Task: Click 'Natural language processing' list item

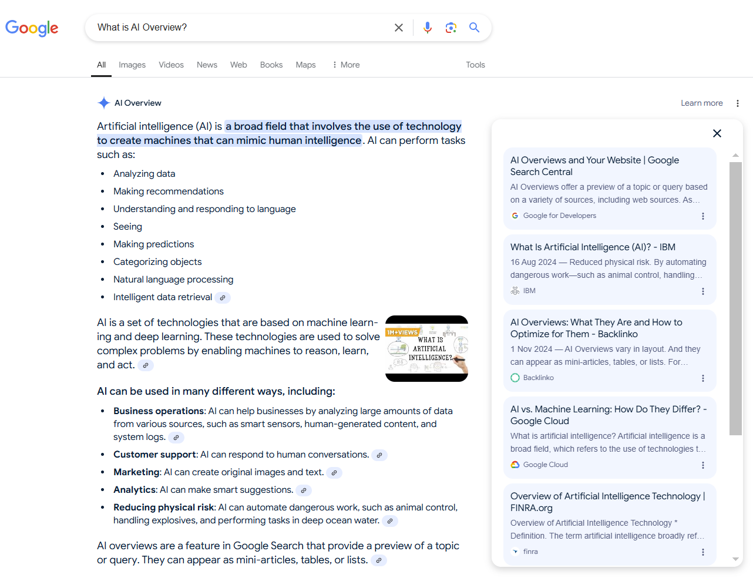Action: (173, 280)
